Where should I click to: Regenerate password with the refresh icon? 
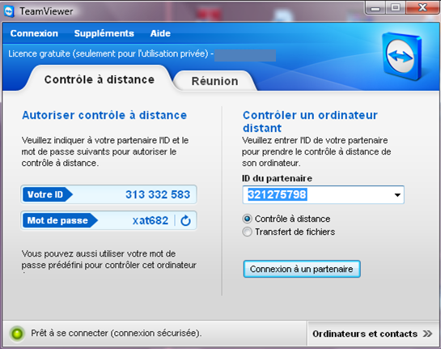[185, 221]
